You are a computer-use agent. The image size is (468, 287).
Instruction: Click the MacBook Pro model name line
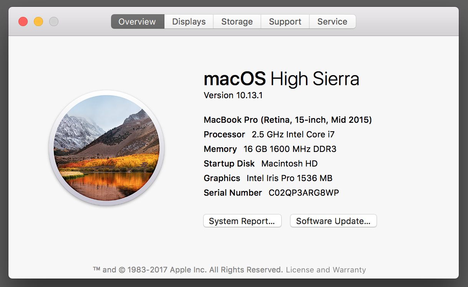tap(287, 120)
